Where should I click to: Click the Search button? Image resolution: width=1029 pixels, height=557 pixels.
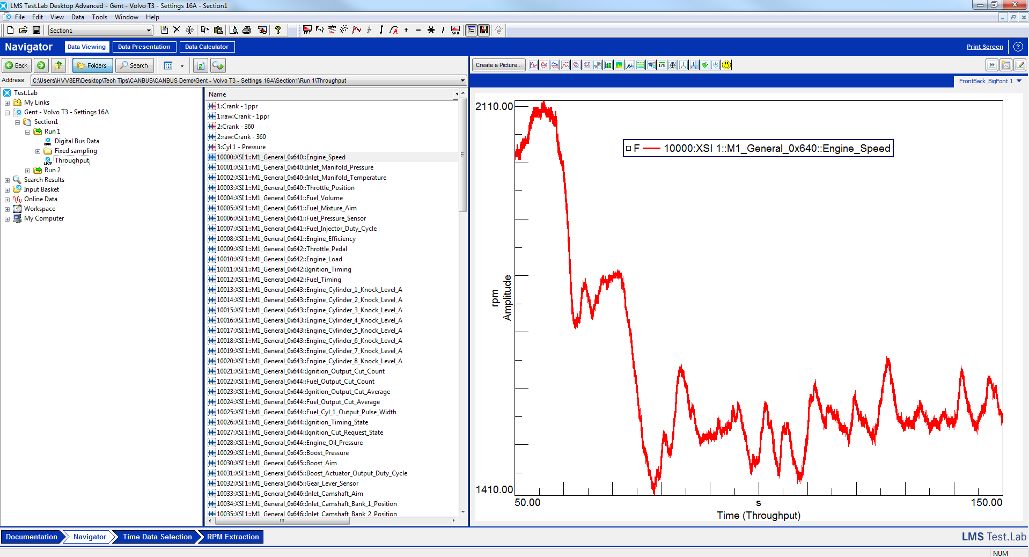(x=135, y=65)
